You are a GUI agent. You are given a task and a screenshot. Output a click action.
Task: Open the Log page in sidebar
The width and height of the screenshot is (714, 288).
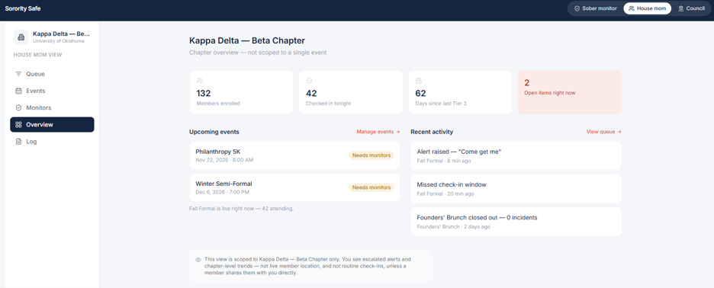[52, 142]
